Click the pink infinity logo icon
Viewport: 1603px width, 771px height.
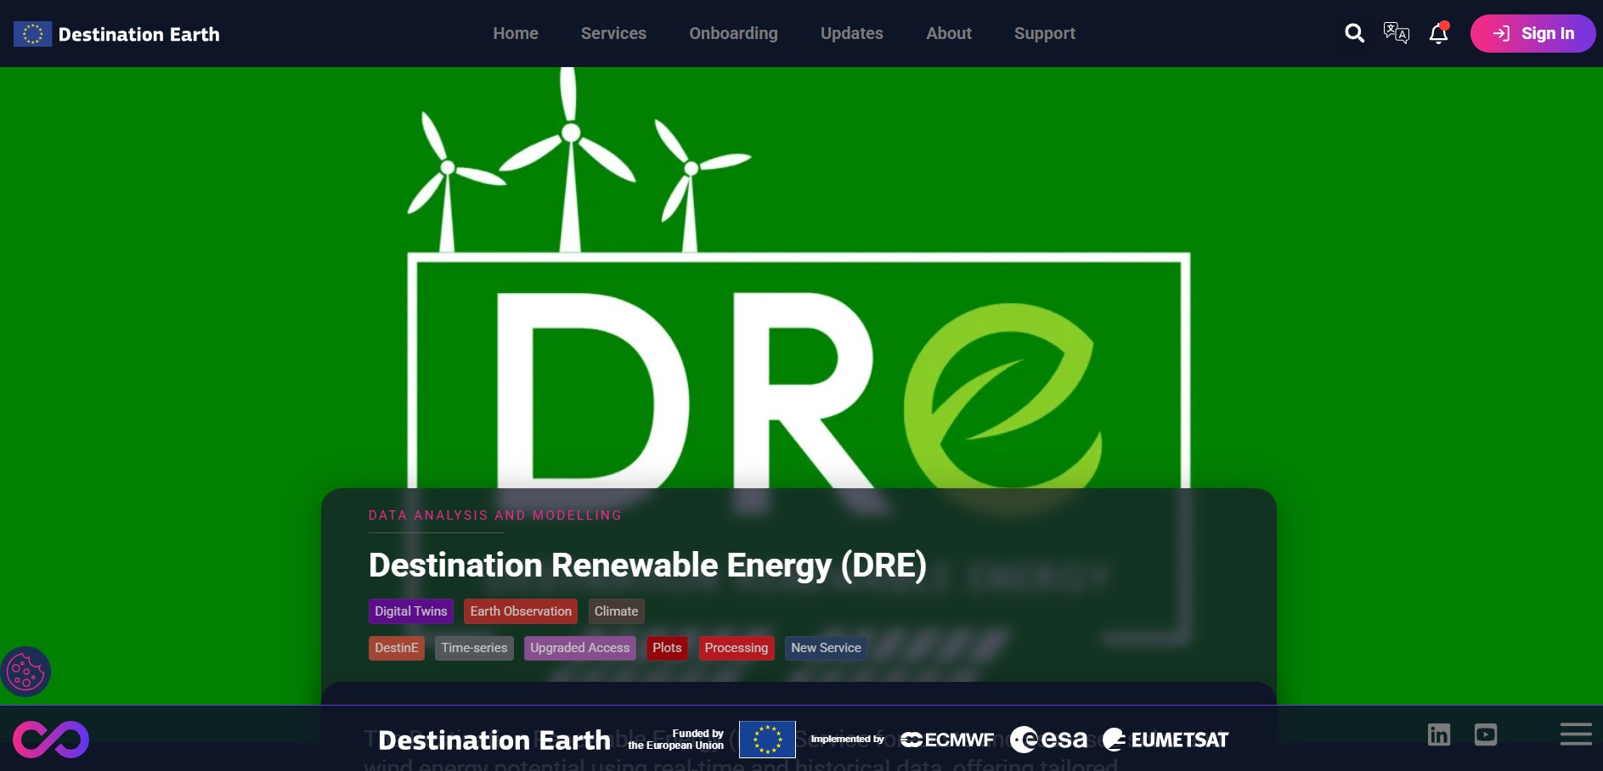coord(51,739)
